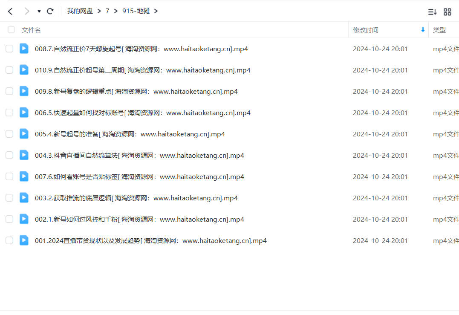
Task: Check the box for 005.4.新号起号的准备
Action: coord(9,134)
